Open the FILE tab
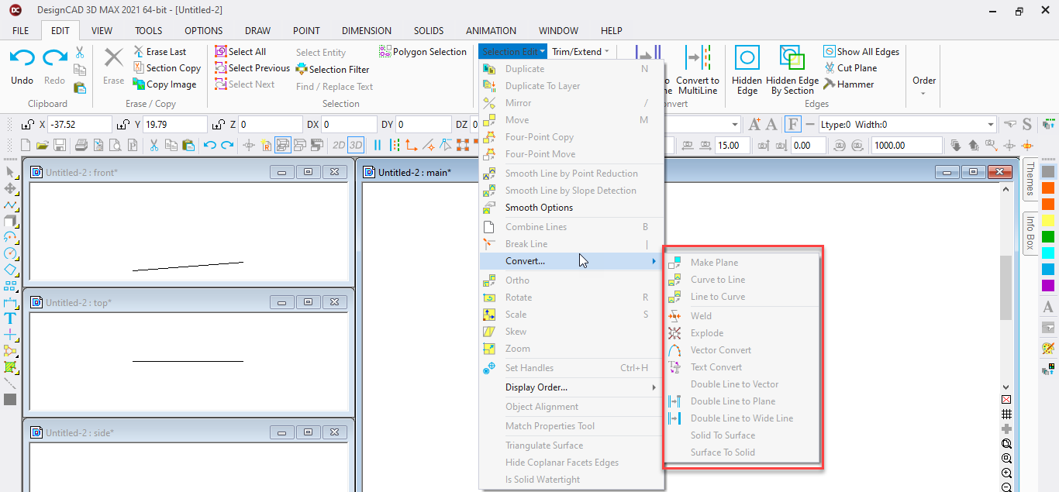1059x492 pixels. coord(21,31)
